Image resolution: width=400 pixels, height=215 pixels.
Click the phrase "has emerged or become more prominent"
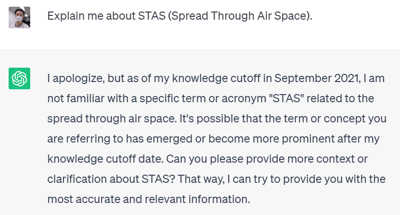tap(202, 138)
